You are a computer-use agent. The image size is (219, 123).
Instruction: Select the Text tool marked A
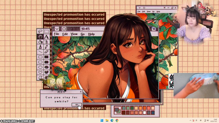pos(47,37)
